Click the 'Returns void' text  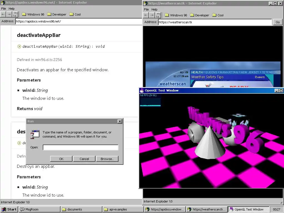tap(29, 108)
